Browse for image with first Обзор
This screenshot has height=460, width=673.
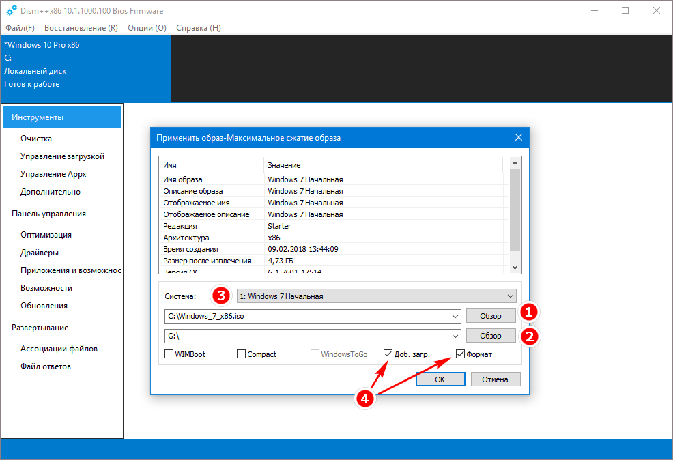[491, 316]
